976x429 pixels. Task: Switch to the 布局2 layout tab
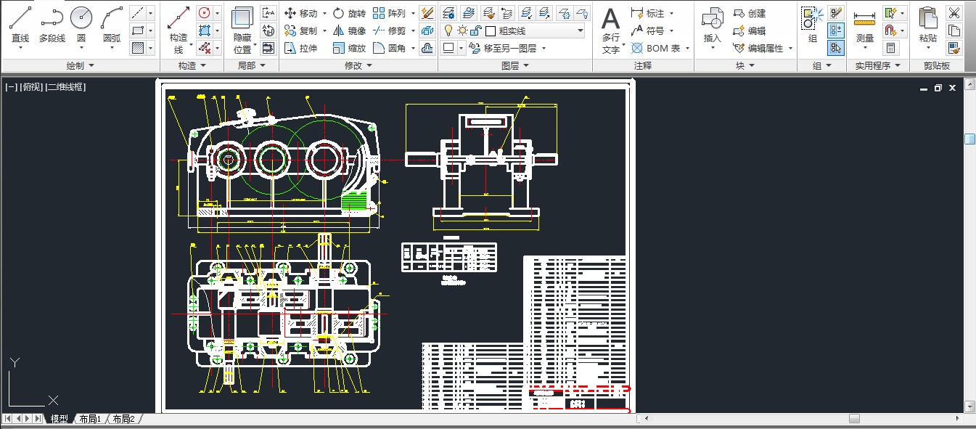coord(123,419)
